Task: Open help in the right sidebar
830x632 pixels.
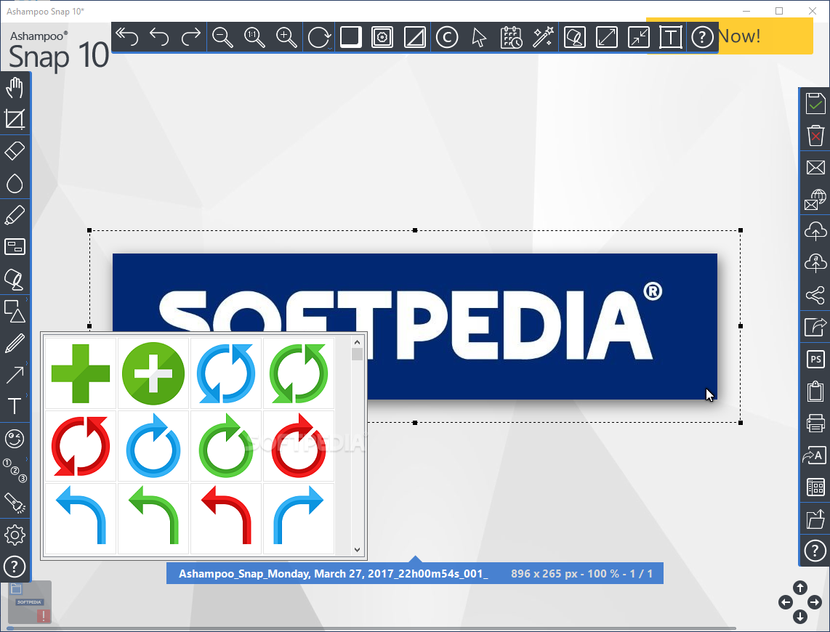Action: click(815, 551)
